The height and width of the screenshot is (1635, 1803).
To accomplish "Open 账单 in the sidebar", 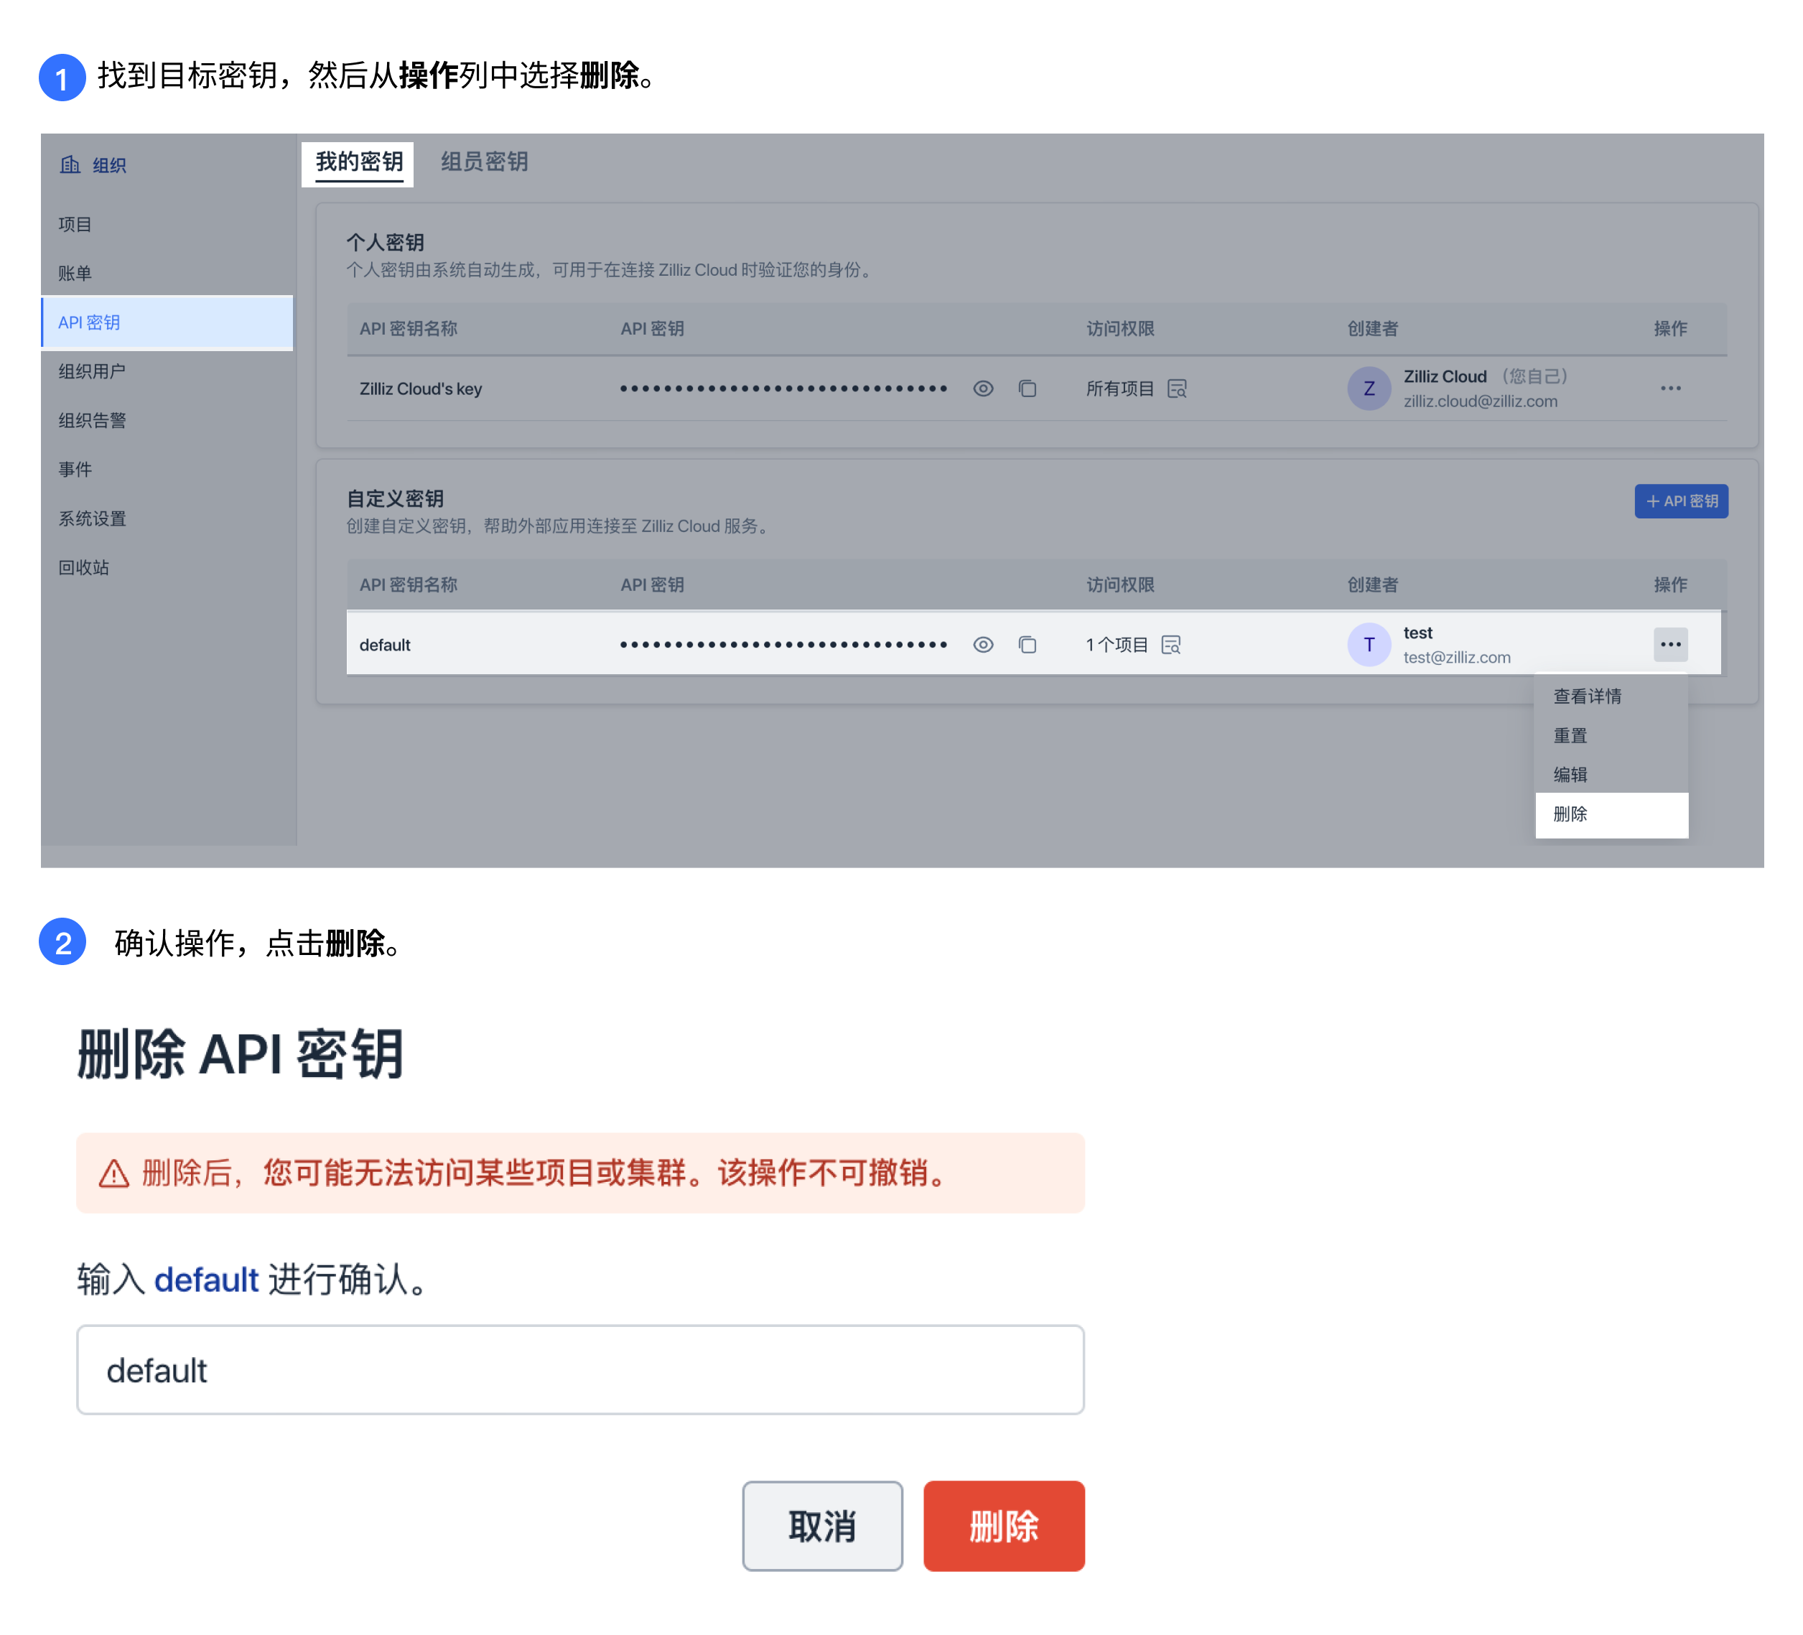I will click(75, 273).
